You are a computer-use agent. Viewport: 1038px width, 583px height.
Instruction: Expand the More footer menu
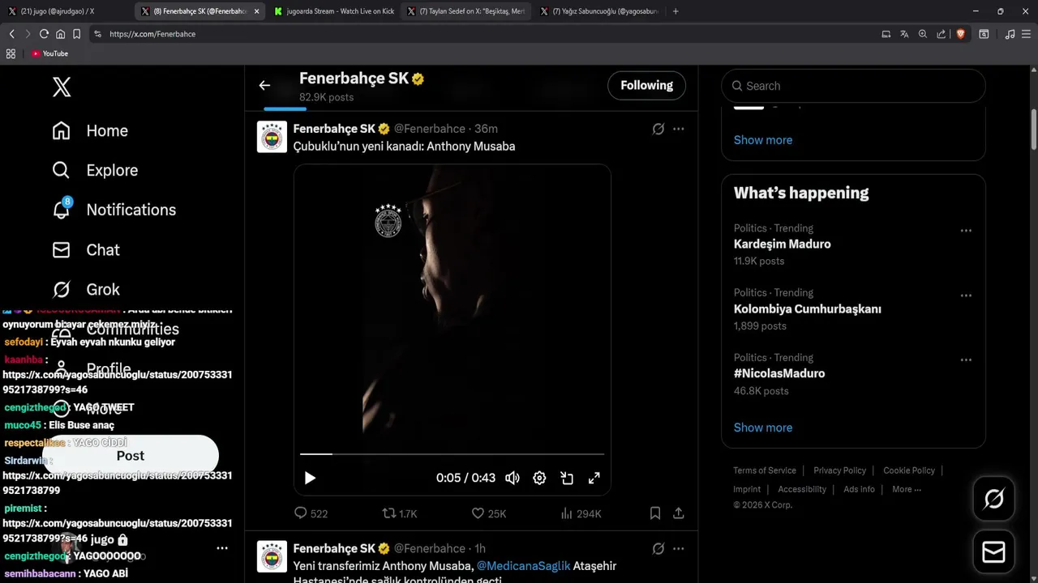coord(907,489)
